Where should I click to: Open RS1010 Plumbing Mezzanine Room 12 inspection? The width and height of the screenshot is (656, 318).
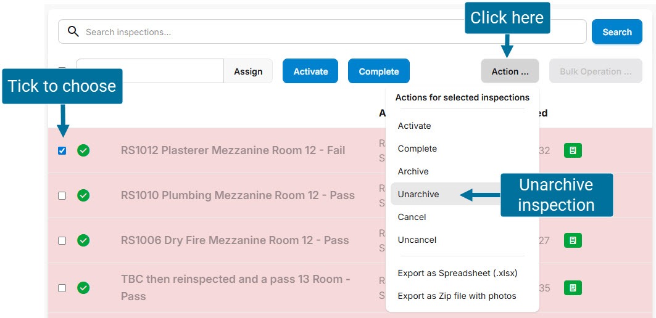(x=238, y=195)
